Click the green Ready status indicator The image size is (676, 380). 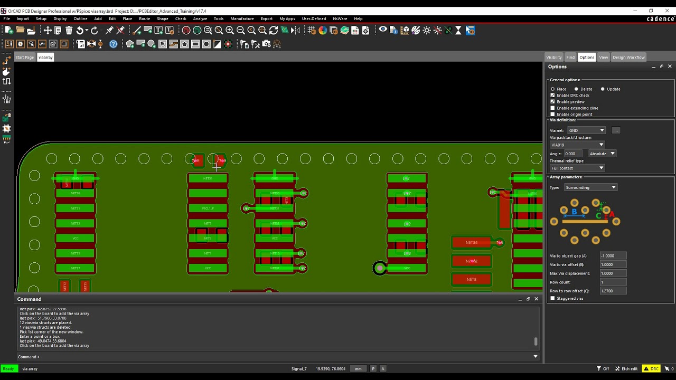pos(8,369)
